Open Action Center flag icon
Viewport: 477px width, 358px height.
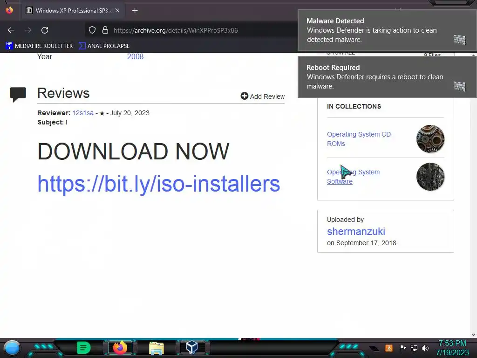[x=402, y=348]
